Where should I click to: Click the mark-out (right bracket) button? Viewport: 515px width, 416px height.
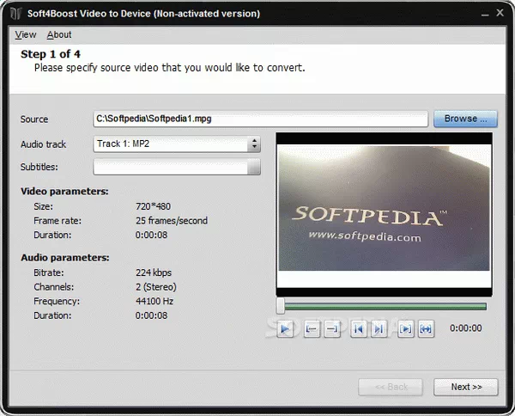tap(333, 328)
